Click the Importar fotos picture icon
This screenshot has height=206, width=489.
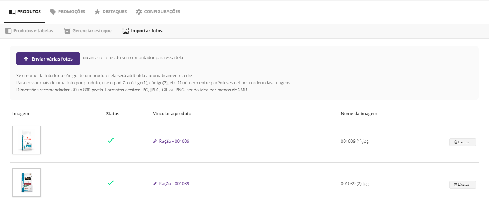coord(126,31)
